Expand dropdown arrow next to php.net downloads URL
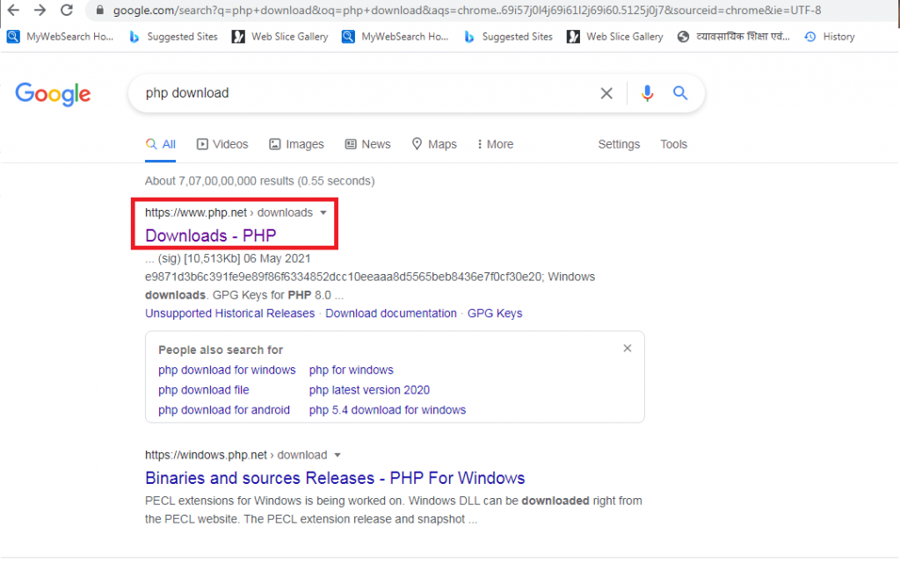Screen dimensions: 900x563 (323, 213)
